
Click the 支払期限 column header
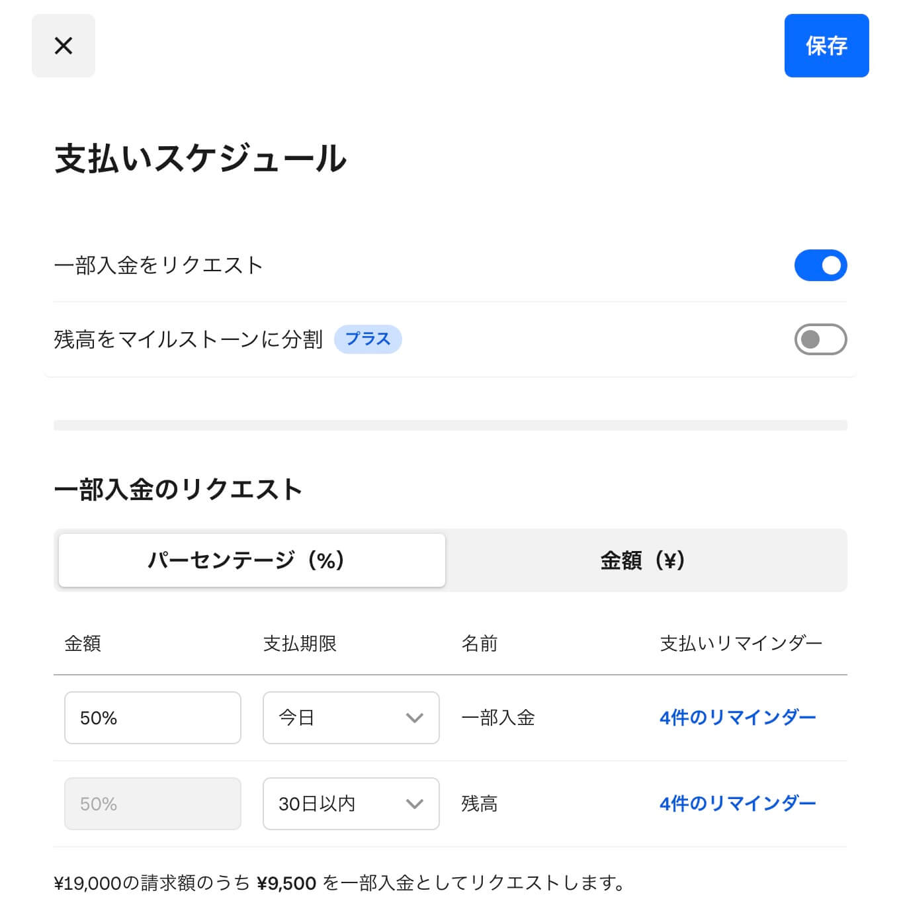click(300, 644)
